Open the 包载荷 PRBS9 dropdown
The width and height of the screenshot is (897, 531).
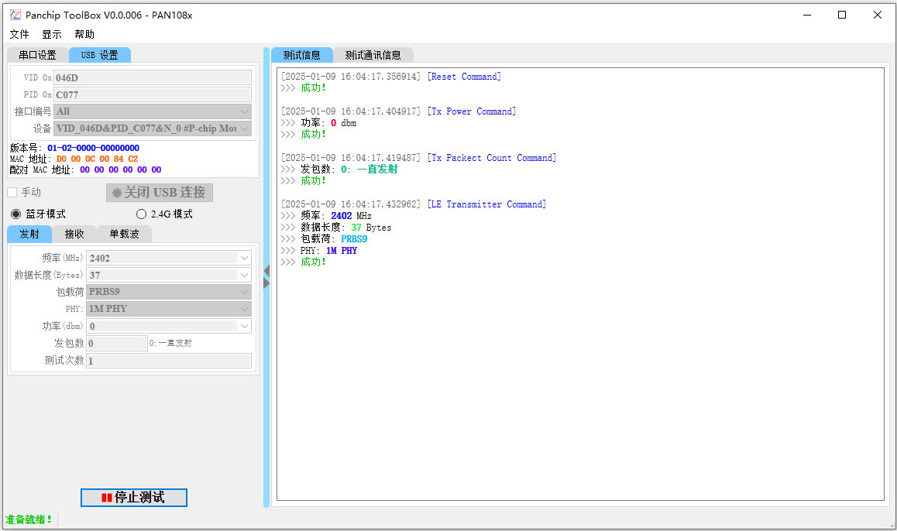pyautogui.click(x=169, y=292)
